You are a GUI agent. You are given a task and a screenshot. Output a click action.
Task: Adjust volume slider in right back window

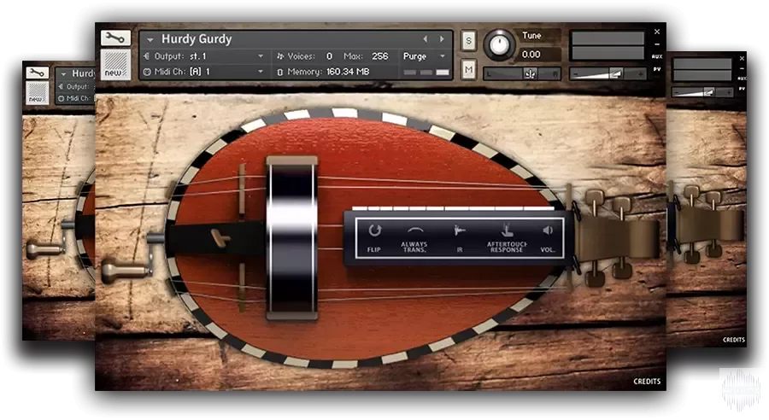click(702, 91)
